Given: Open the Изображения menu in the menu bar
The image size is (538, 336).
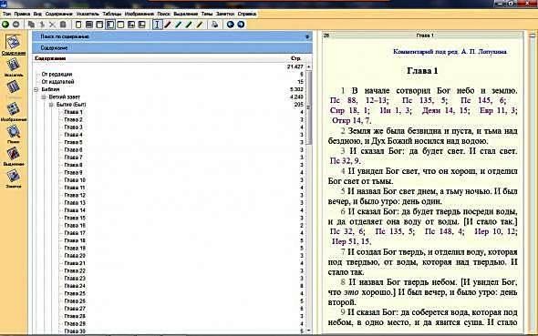Looking at the screenshot, I should point(139,14).
